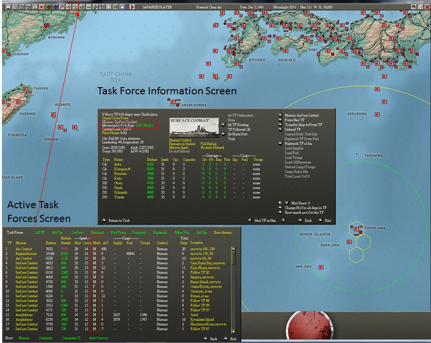Click the Iwo-Jima base icon on map
The image size is (431, 343).
coord(321,267)
